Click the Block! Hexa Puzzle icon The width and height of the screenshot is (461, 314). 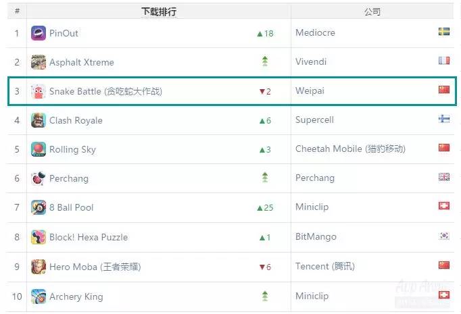(39, 237)
